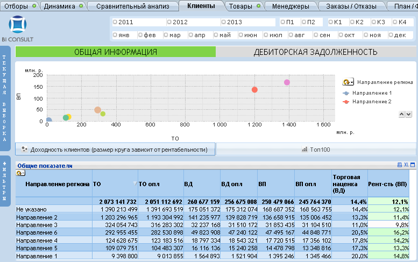The height and width of the screenshot is (262, 418).
Task: Click green indicator dot on Товары tab
Action: [x=258, y=5]
